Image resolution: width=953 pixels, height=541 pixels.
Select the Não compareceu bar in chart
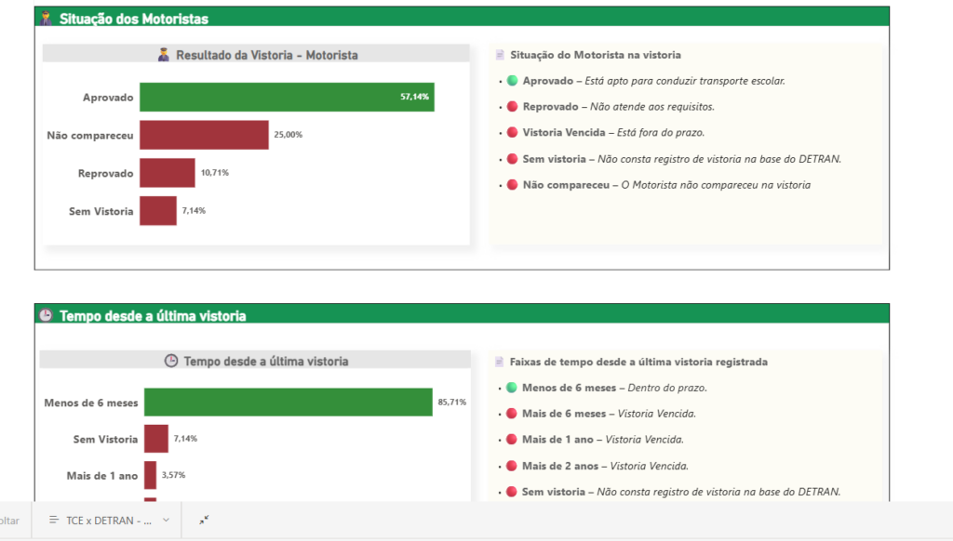coord(204,135)
